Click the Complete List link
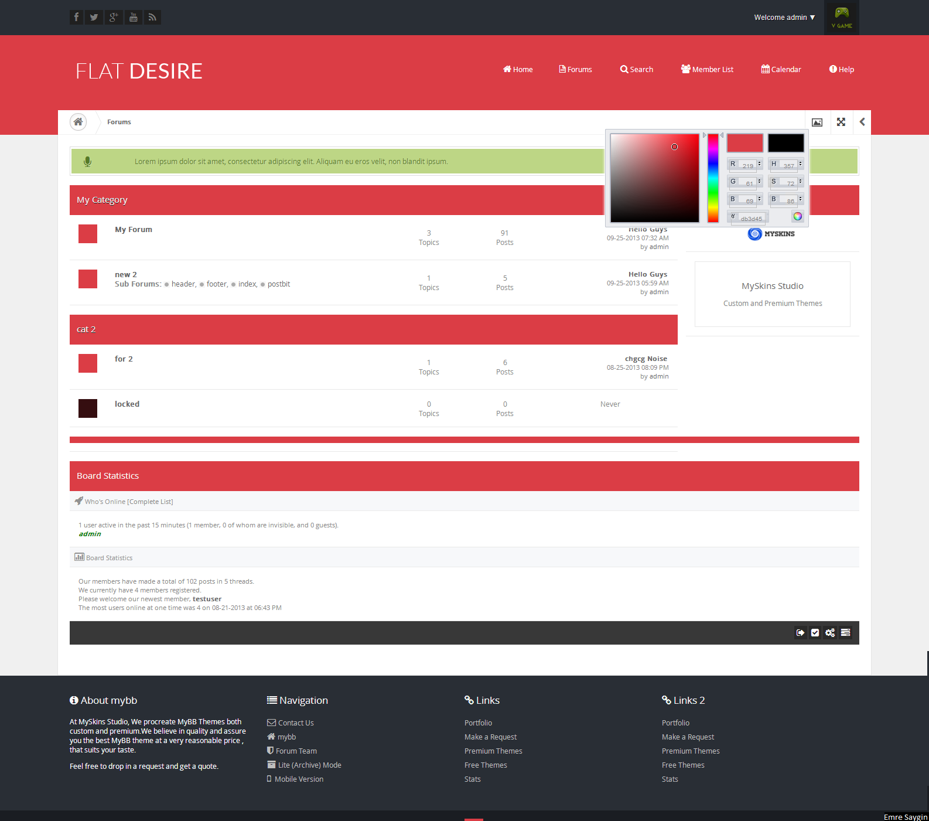Image resolution: width=929 pixels, height=821 pixels. [150, 502]
